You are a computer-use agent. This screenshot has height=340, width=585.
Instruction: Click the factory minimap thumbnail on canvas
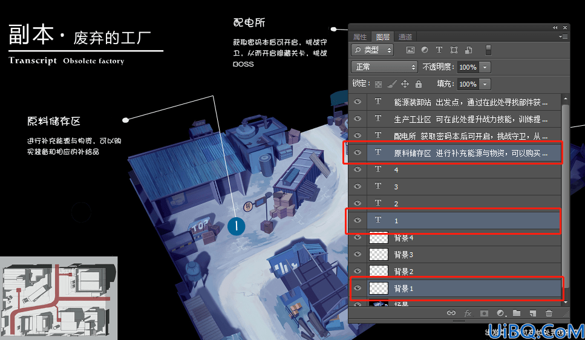[x=59, y=298]
